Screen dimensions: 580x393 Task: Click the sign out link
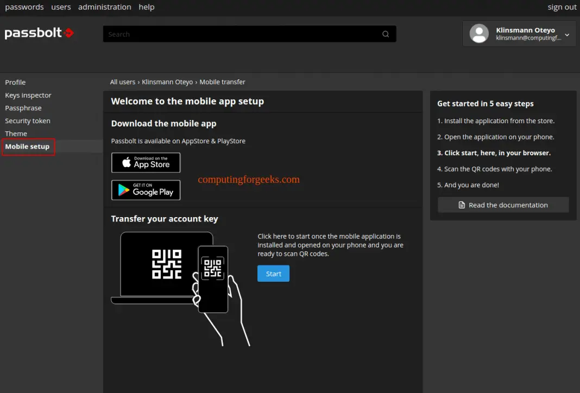pos(562,7)
